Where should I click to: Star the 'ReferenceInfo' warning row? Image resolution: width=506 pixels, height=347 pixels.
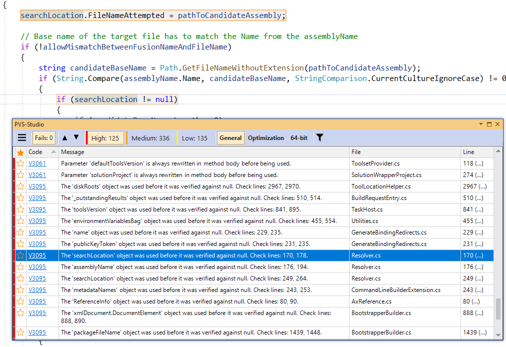[x=20, y=301]
